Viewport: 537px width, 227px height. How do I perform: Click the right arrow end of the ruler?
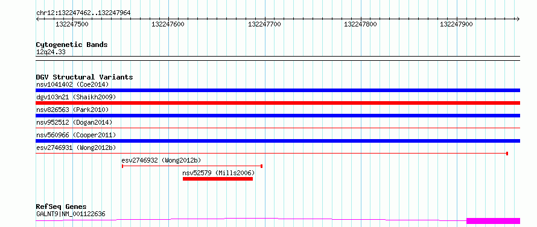[518, 19]
